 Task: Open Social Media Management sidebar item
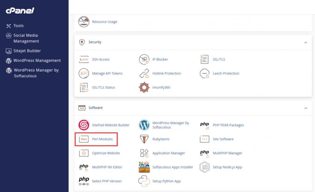(x=26, y=38)
